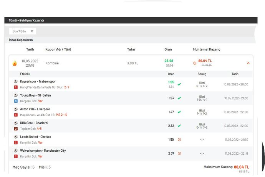Click the Muhtemel Kazanç column header
The height and width of the screenshot is (177, 265).
click(207, 49)
